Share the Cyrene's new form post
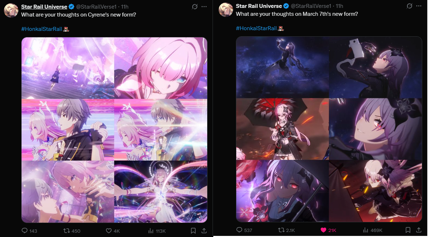 point(204,231)
